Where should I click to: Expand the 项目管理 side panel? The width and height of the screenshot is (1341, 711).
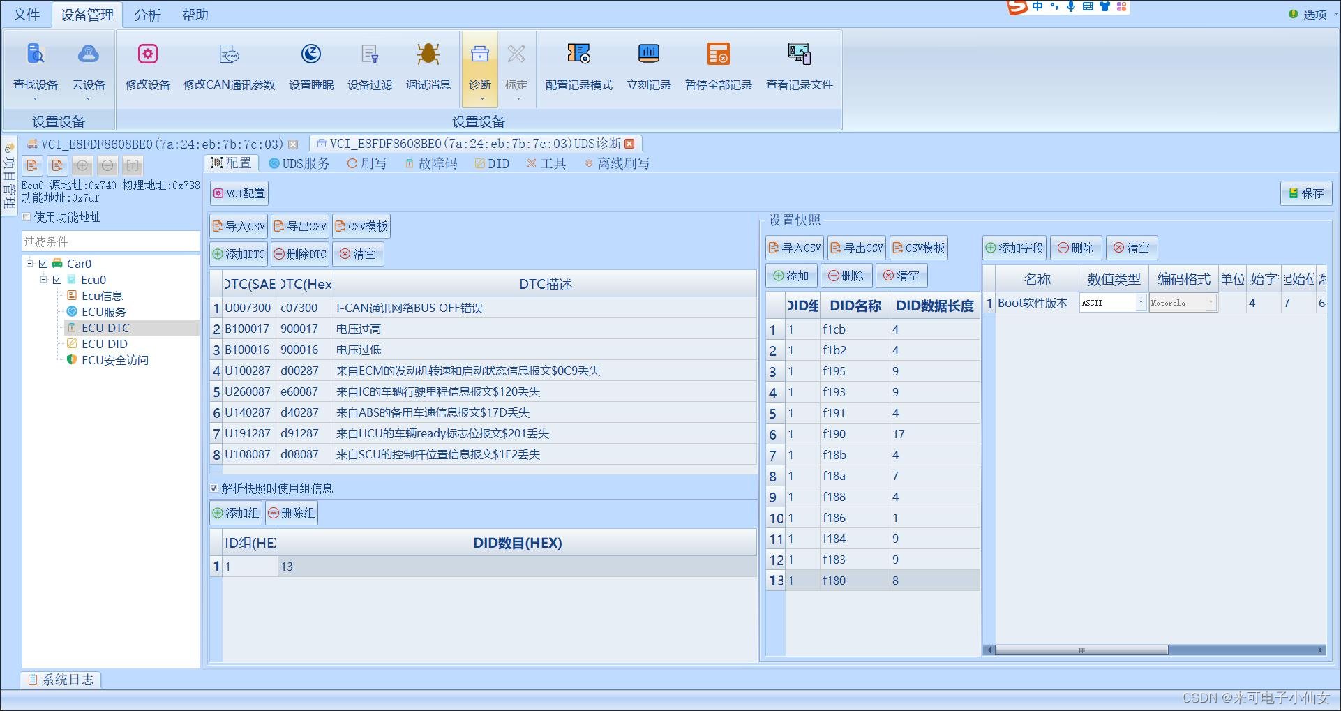10,177
